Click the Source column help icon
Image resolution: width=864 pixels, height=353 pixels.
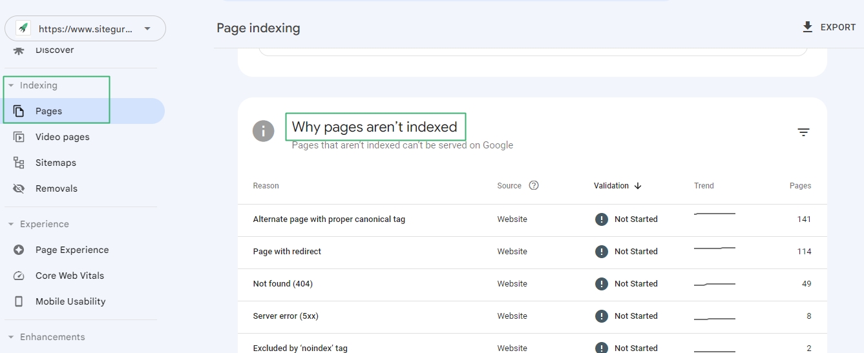534,185
